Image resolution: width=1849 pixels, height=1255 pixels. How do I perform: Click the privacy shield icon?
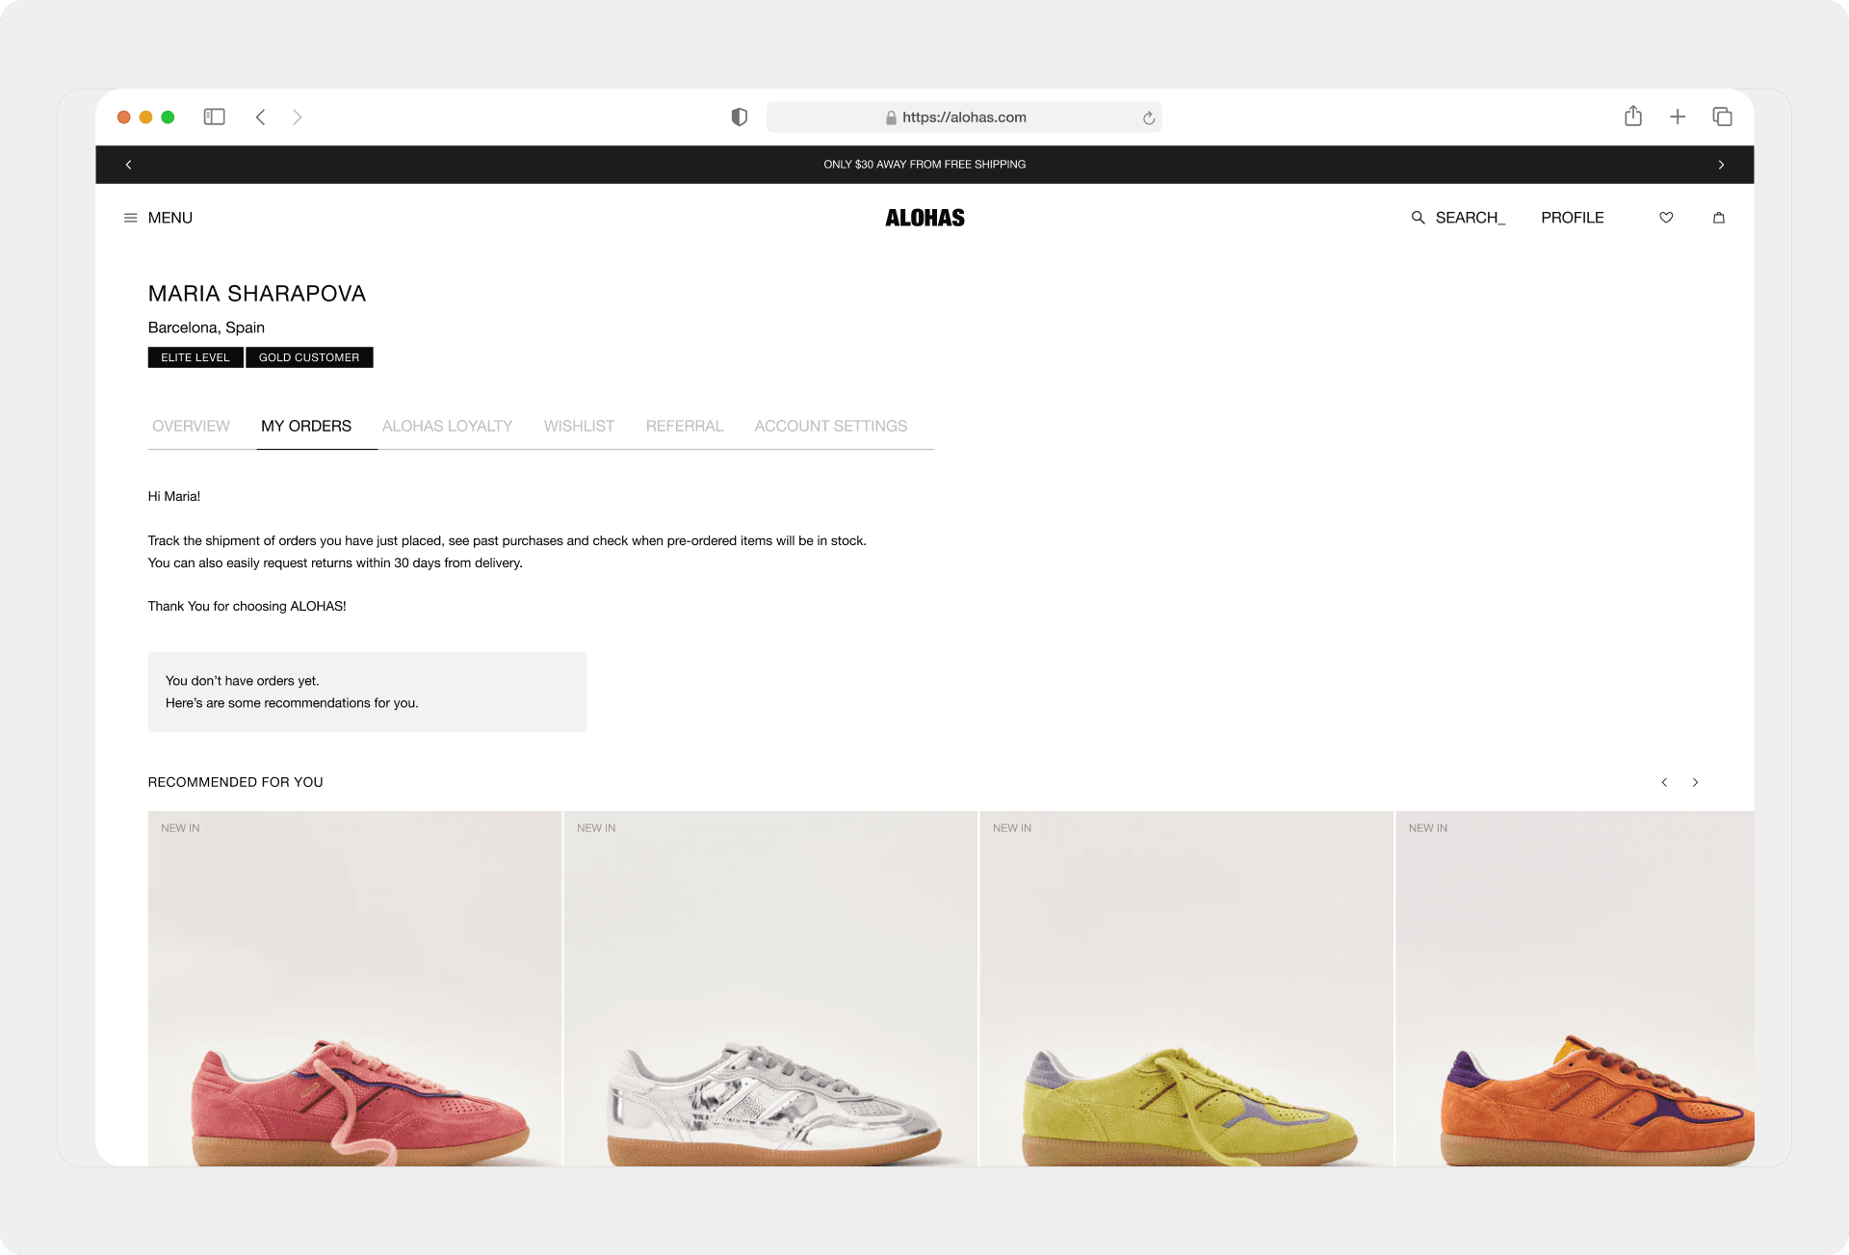click(x=739, y=117)
